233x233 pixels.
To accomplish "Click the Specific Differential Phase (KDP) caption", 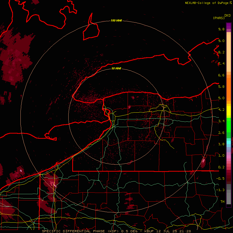I will tap(81, 231).
